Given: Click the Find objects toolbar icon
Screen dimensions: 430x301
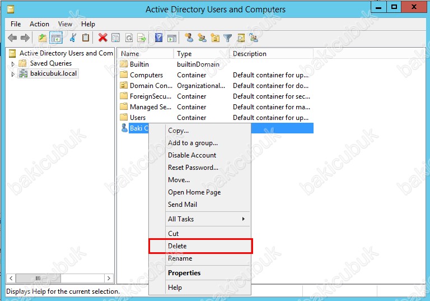Looking at the screenshot, I should click(241, 38).
